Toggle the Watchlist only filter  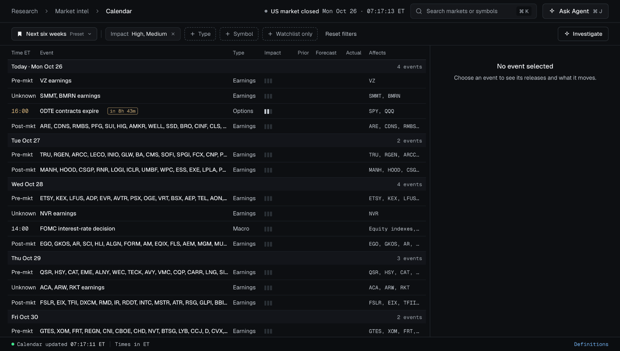(x=290, y=34)
